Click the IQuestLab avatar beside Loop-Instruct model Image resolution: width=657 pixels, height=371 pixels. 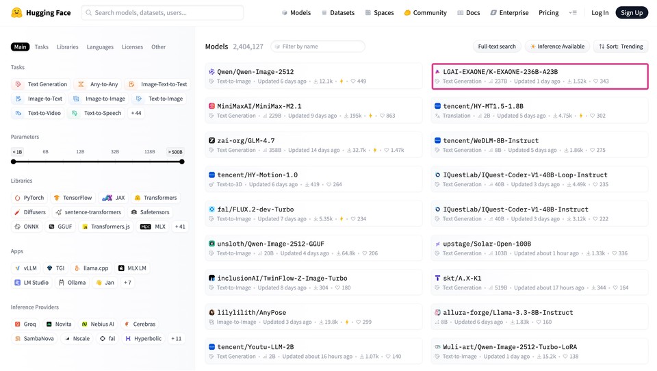click(x=437, y=175)
